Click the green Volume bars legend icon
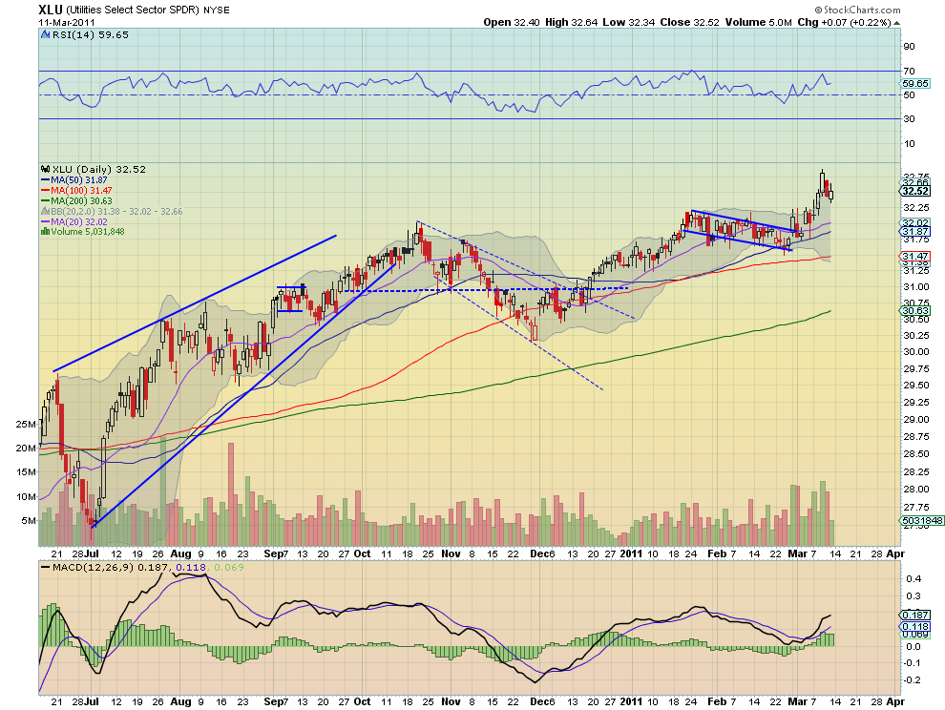Screen dimensions: 945x710 [45, 232]
